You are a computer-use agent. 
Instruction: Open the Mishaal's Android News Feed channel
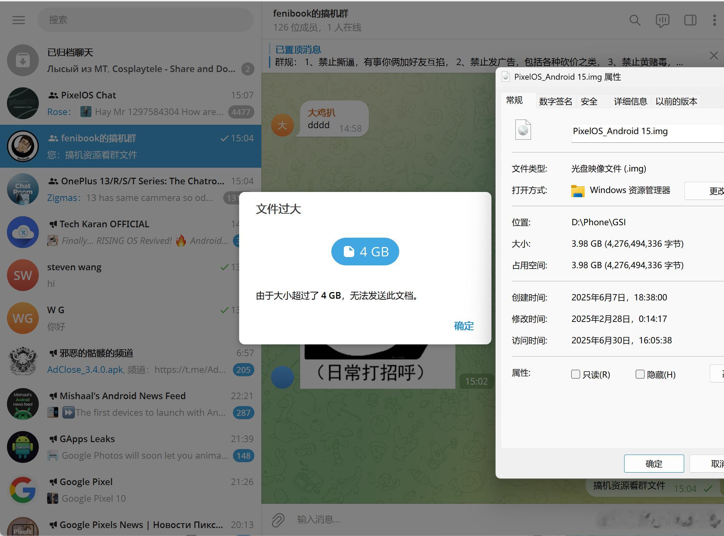[x=131, y=404]
